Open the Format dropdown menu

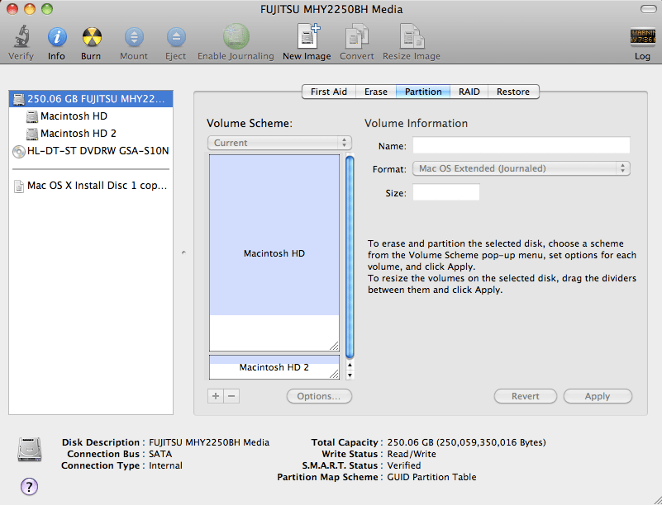point(521,168)
